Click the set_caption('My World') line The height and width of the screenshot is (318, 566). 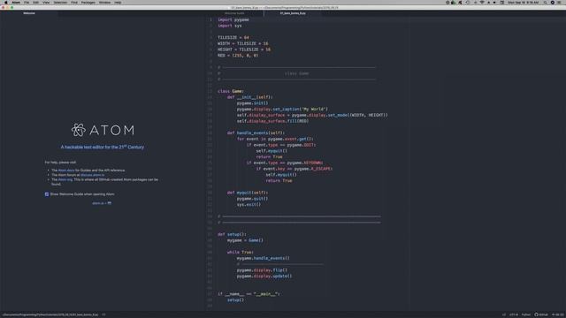282,110
